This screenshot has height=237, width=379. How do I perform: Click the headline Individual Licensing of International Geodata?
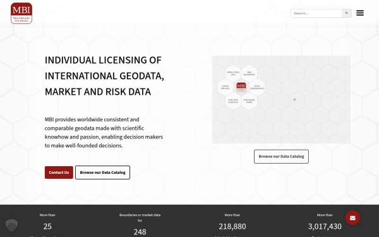click(104, 76)
